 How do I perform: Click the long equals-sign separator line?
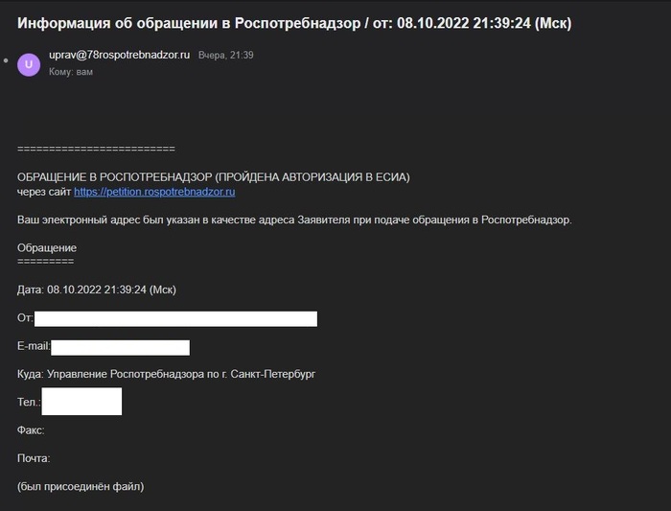coord(96,149)
